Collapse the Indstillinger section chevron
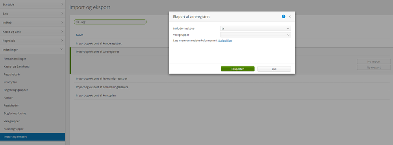This screenshot has height=145, width=393. tap(62, 49)
